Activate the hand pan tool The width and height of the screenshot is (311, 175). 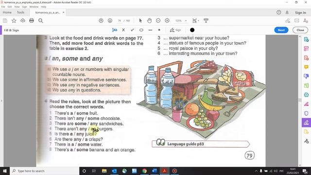[149, 20]
